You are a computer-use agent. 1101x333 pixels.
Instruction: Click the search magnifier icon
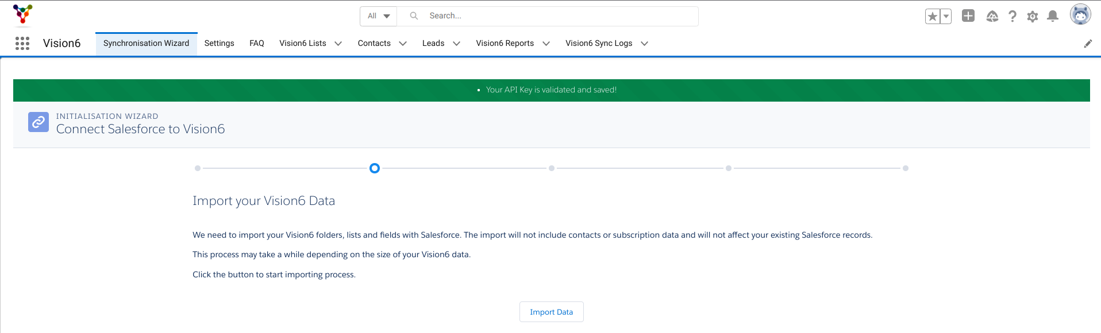pyautogui.click(x=414, y=16)
